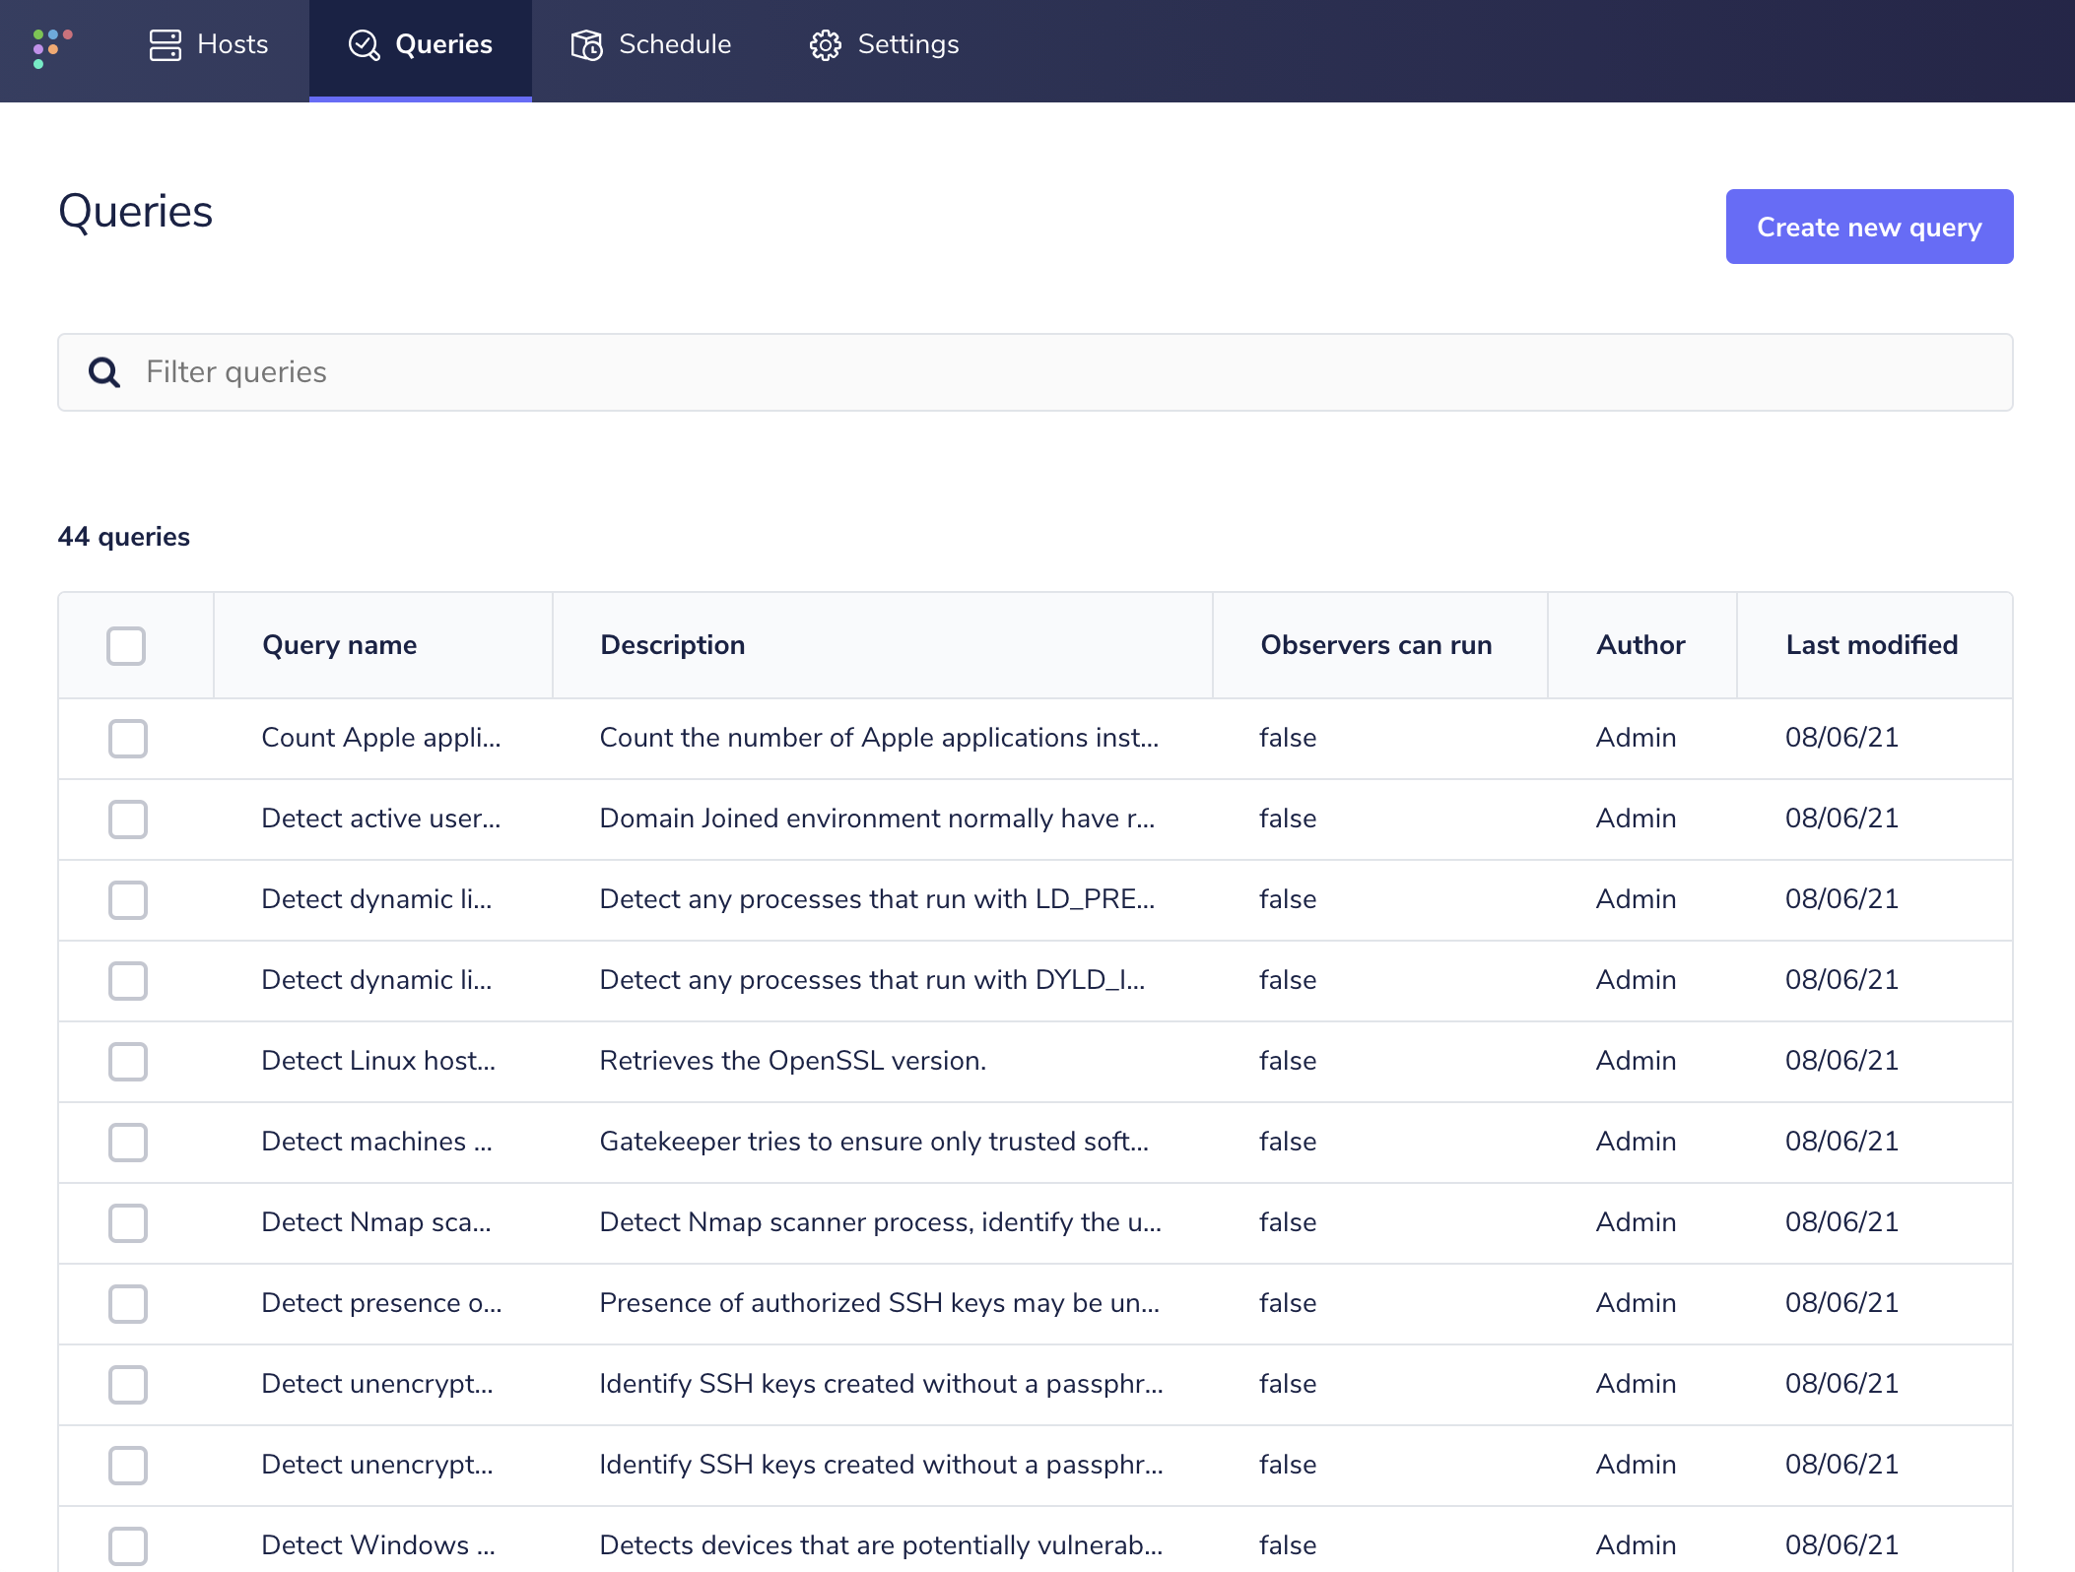Screen dimensions: 2075x1572
Task: Click the Fleet logo in top bar
Action: pyautogui.click(x=52, y=48)
